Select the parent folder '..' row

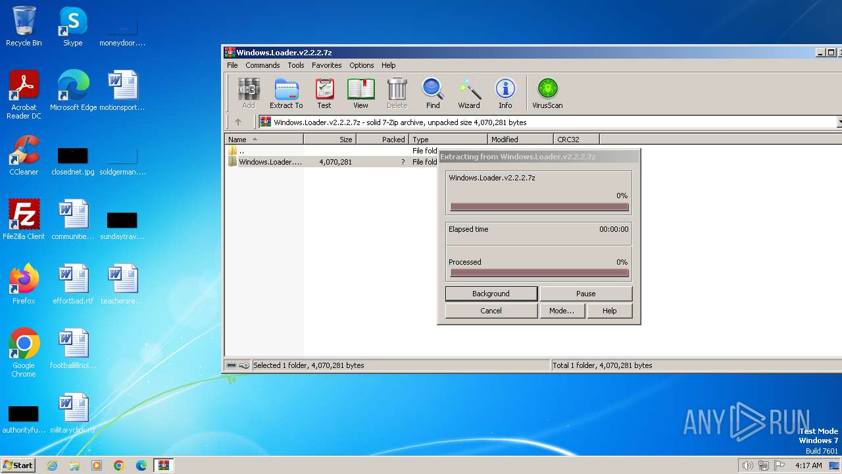(332, 151)
